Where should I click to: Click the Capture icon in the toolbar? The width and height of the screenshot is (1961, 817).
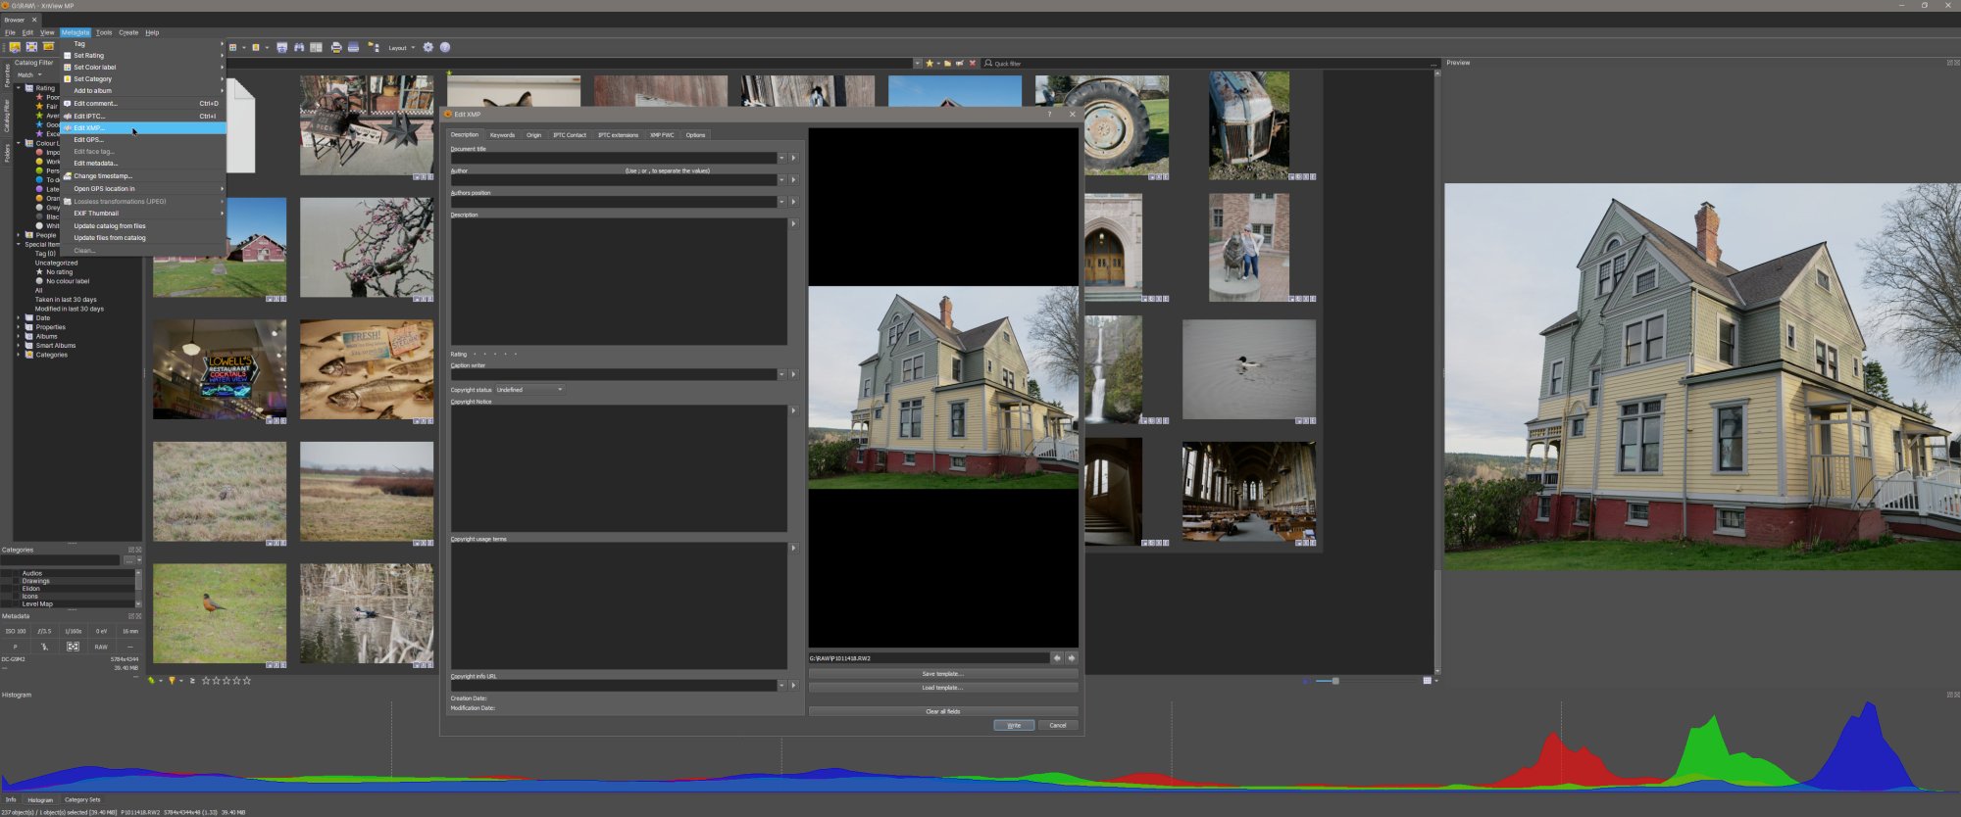(281, 47)
